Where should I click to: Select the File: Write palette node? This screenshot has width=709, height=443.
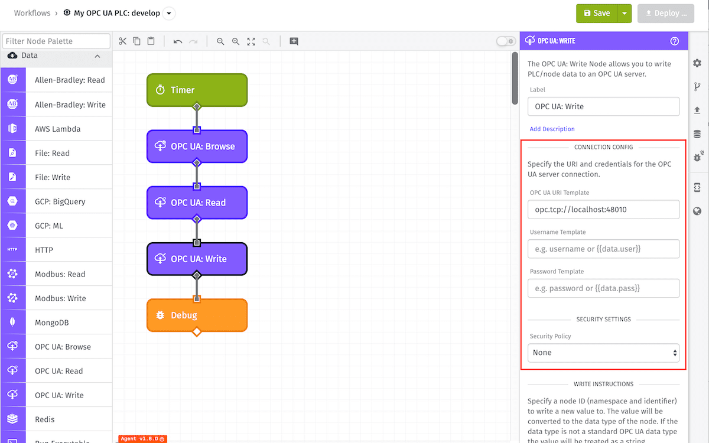point(56,177)
